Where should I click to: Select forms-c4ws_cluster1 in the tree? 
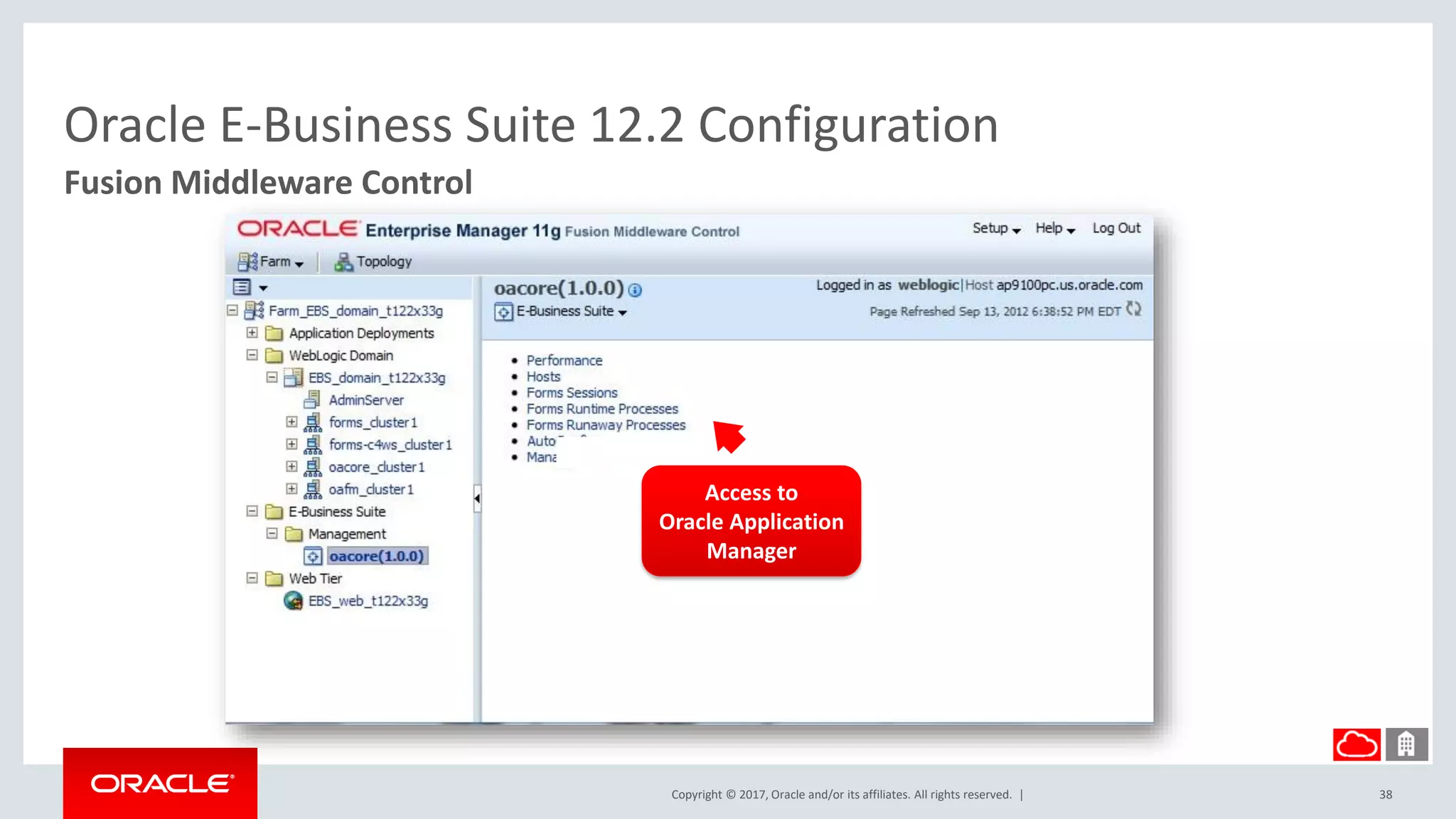click(x=390, y=444)
